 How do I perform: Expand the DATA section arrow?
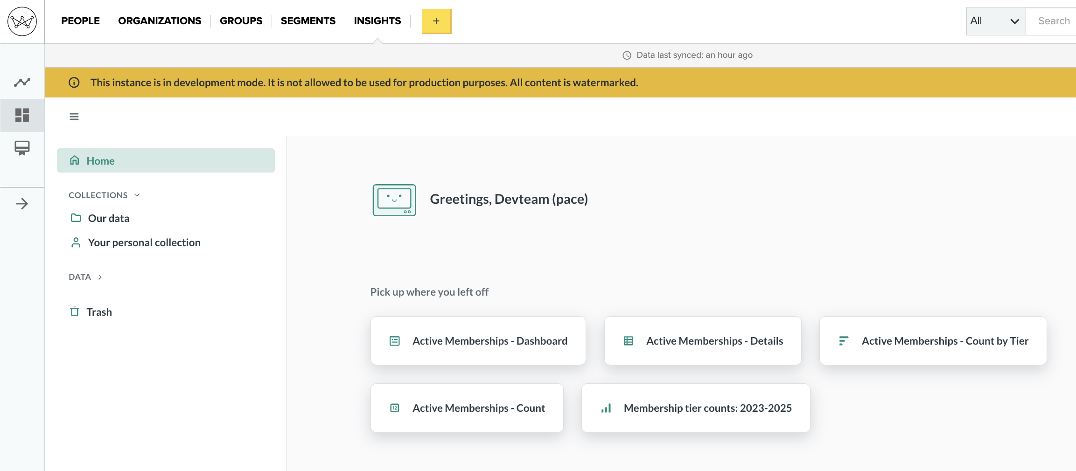100,277
